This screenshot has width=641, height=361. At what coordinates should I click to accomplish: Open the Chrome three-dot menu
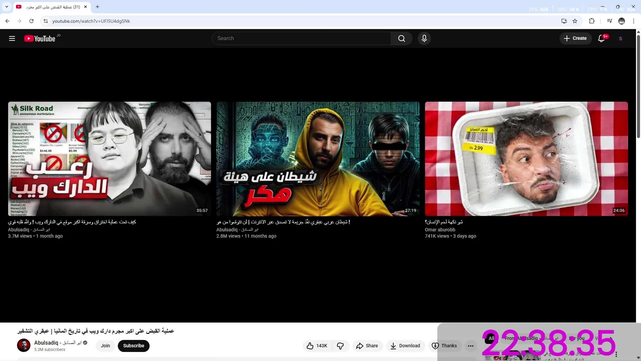pyautogui.click(x=633, y=21)
